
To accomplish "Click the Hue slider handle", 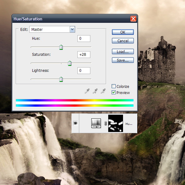I will (x=61, y=47).
